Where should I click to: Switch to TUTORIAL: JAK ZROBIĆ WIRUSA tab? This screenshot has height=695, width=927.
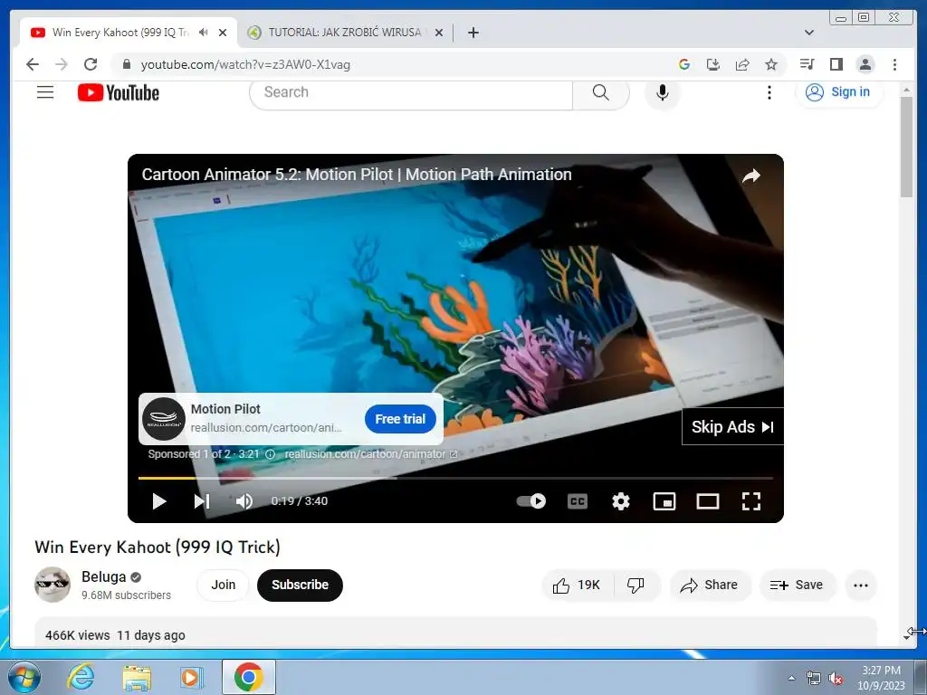pyautogui.click(x=345, y=33)
